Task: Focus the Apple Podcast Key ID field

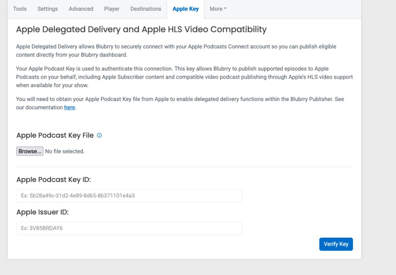Action: click(129, 196)
